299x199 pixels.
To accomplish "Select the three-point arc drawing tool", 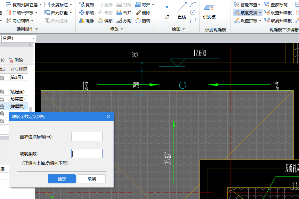I will click(193, 5).
